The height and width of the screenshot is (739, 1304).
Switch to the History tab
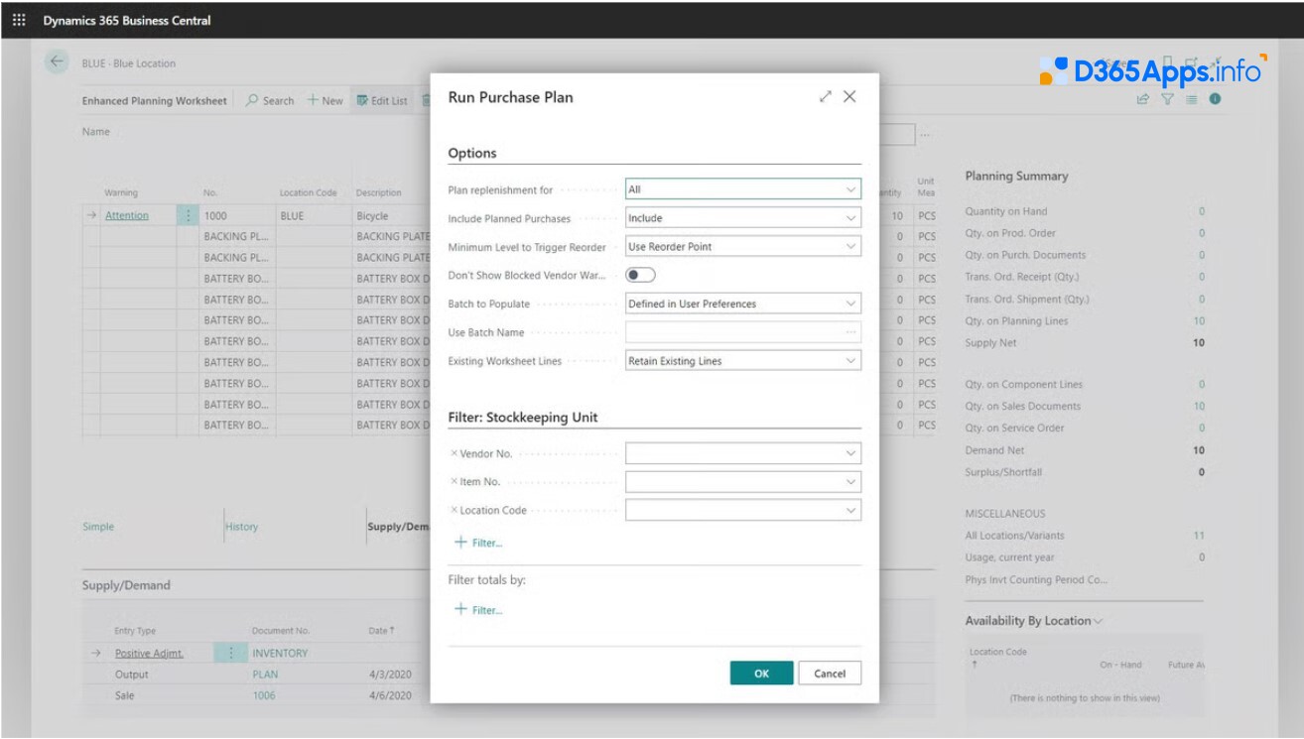pos(241,527)
